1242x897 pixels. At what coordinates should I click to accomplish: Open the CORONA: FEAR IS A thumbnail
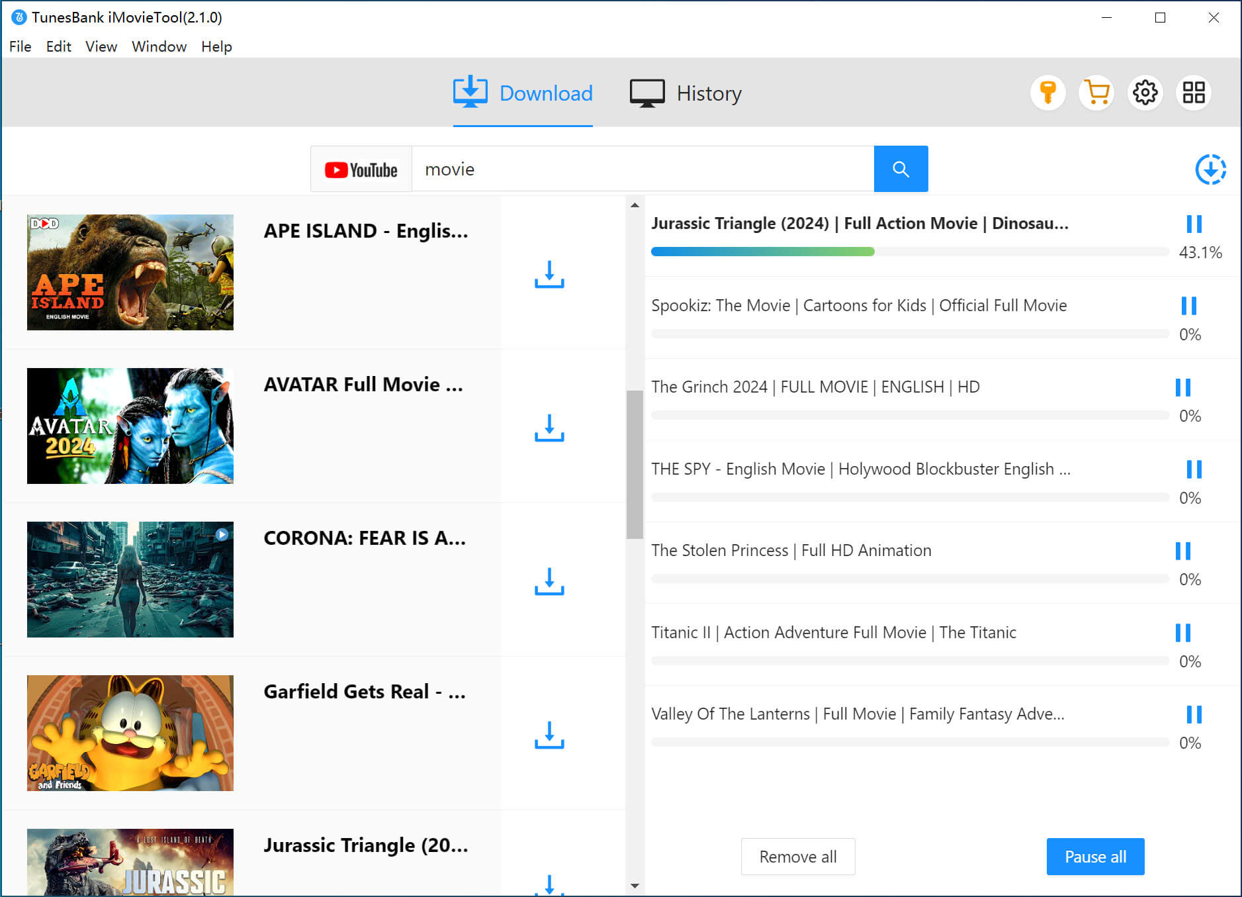(x=130, y=579)
